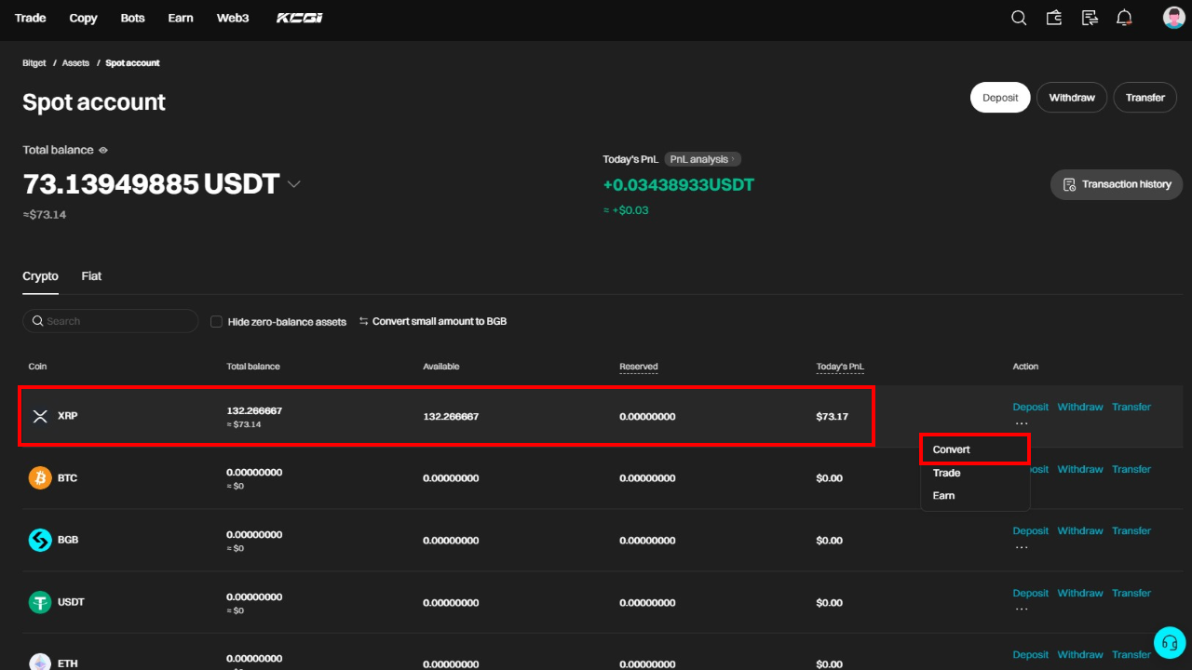
Task: Click Withdraw link in BGB row
Action: click(1080, 530)
